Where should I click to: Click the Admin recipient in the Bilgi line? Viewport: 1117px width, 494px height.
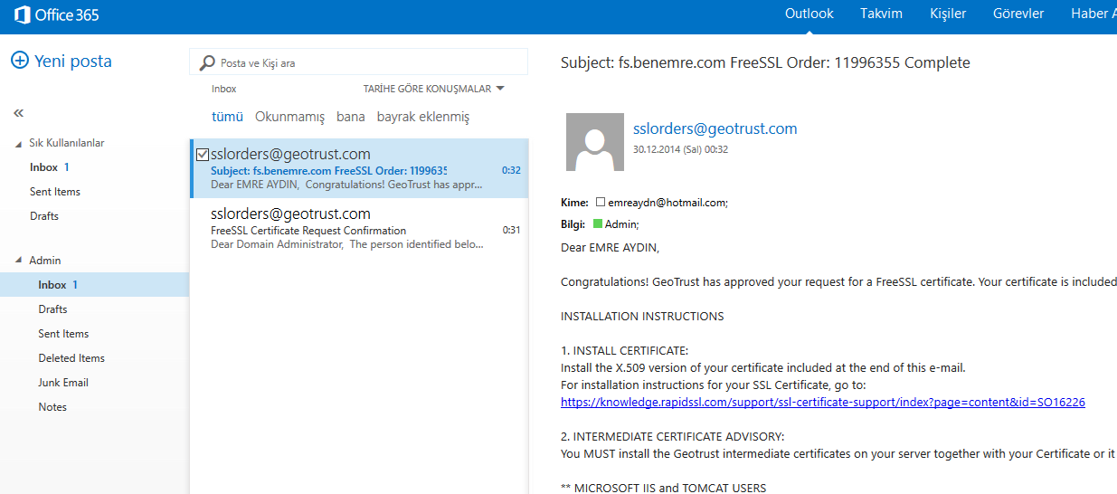pos(622,224)
